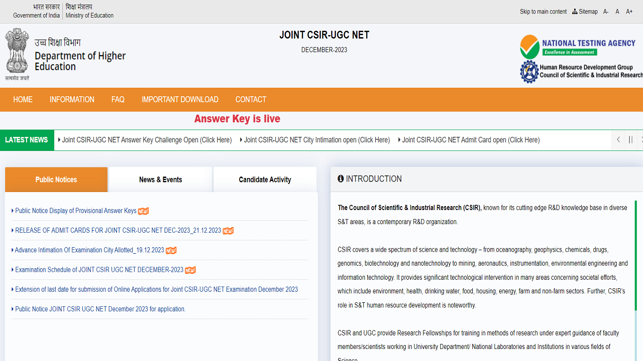Click NEW badge beside Examination Schedule notice
Image resolution: width=643 pixels, height=361 pixels.
coord(190,270)
